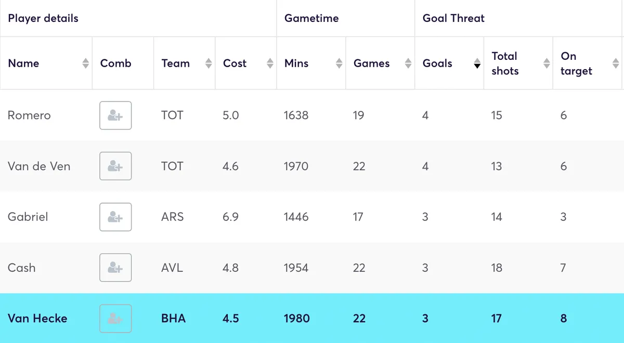Add Romero to your team
Viewport: 624px width, 343px height.
tap(115, 116)
